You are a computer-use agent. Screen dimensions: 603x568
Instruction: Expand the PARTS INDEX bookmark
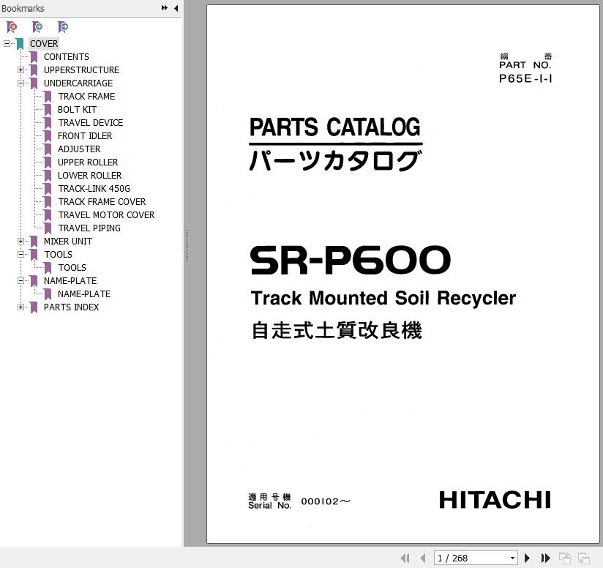(21, 307)
